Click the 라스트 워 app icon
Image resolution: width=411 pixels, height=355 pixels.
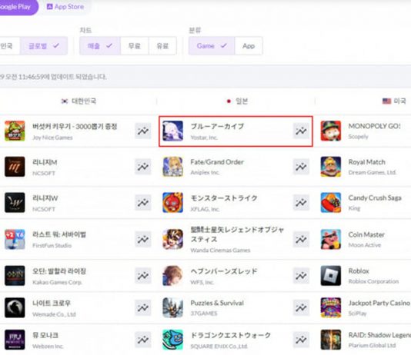pos(15,239)
